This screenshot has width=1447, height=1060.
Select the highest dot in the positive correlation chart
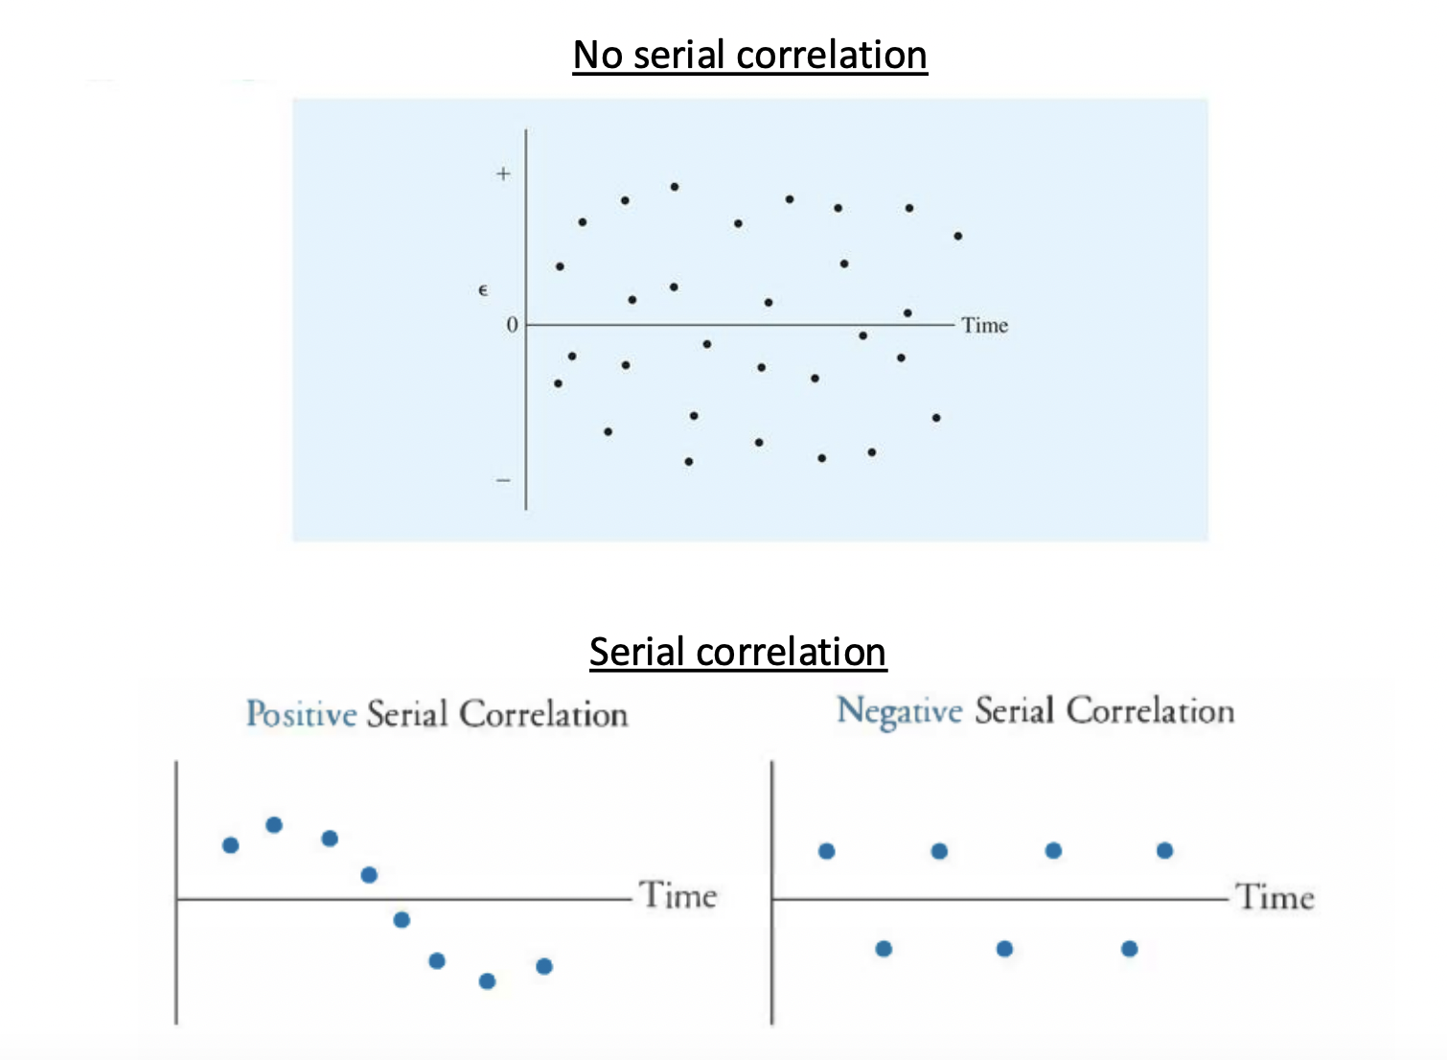coord(274,824)
